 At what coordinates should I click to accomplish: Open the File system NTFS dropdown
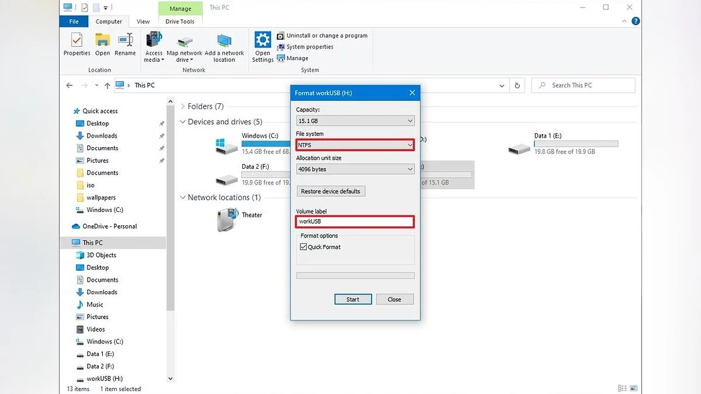tap(355, 145)
